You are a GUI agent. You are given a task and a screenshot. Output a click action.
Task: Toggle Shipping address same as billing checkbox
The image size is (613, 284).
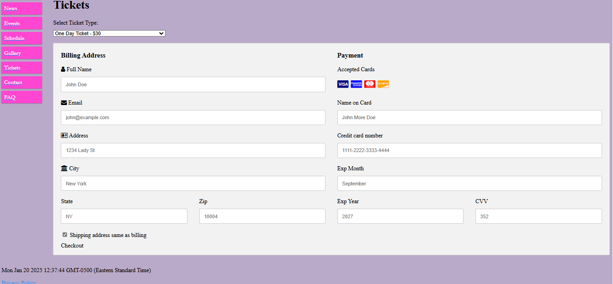(65, 235)
